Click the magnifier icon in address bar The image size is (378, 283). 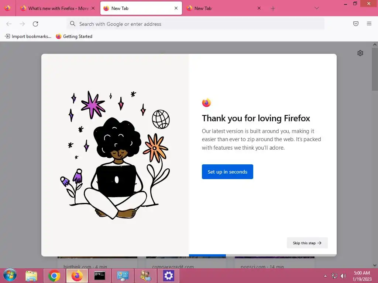tap(73, 24)
